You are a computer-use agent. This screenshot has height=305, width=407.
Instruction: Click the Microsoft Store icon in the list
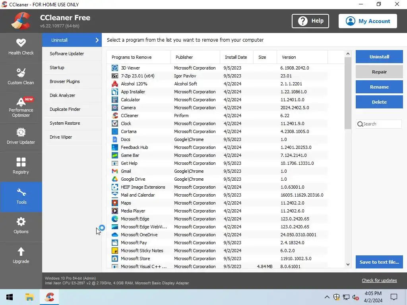115,259
